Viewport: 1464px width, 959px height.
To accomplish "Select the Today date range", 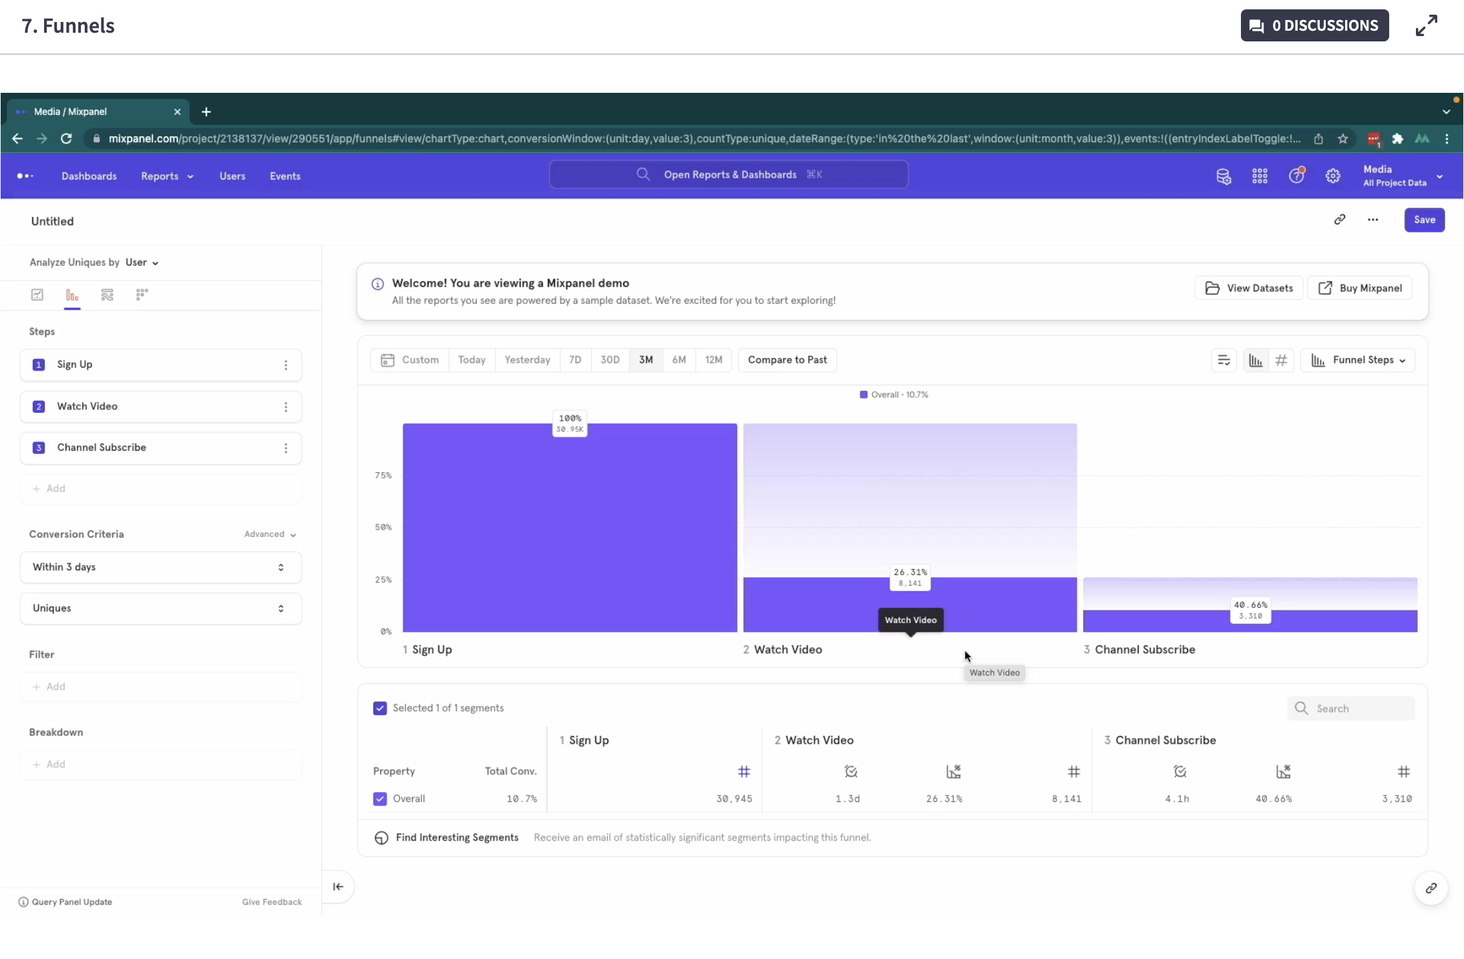I will click(472, 360).
